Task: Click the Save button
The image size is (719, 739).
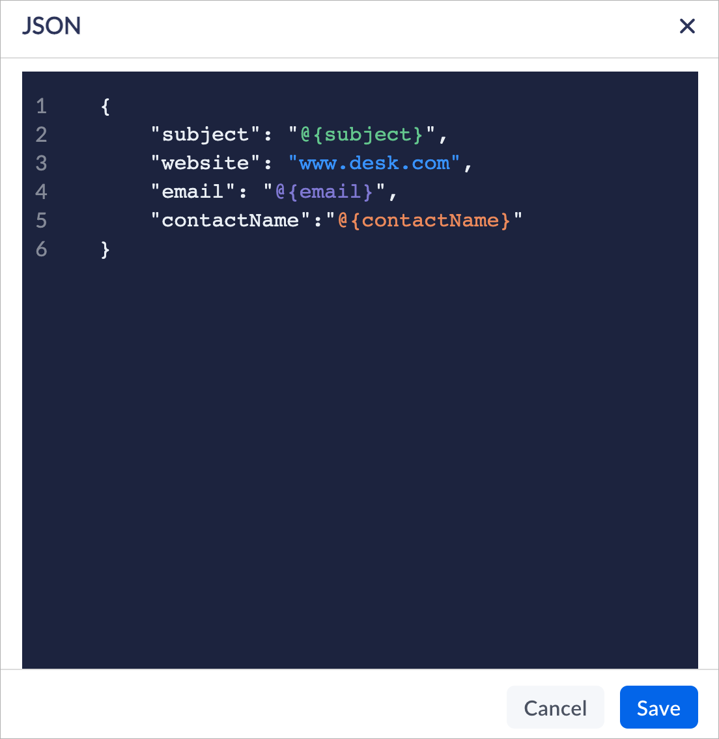Action: (x=658, y=707)
